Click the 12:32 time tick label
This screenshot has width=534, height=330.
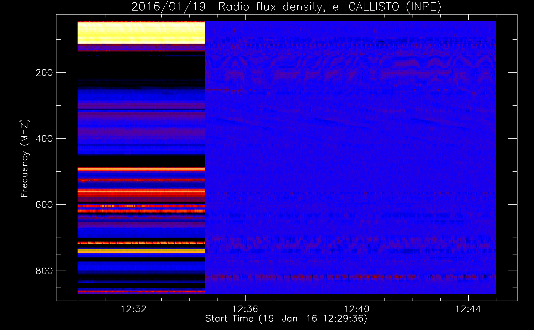click(x=134, y=309)
